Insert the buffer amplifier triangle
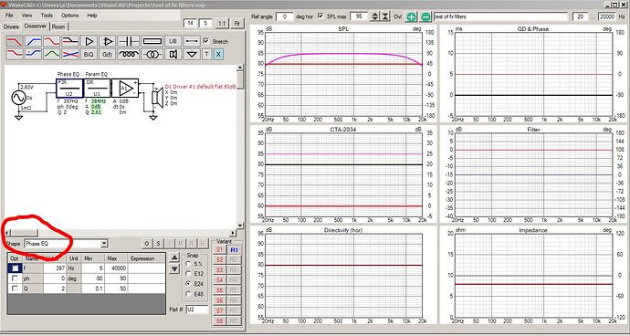This screenshot has width=630, height=336. click(89, 41)
